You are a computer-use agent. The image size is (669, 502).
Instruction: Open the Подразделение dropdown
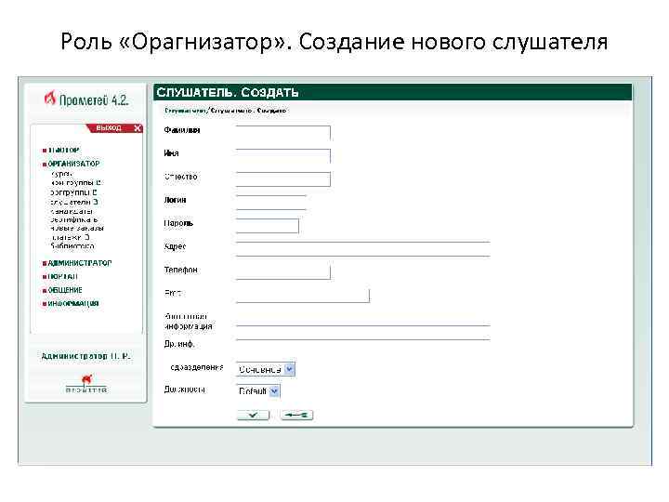[x=266, y=369]
